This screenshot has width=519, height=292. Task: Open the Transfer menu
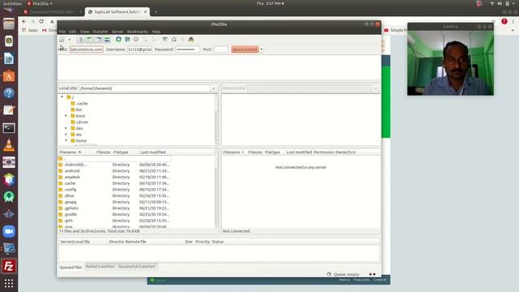[101, 32]
